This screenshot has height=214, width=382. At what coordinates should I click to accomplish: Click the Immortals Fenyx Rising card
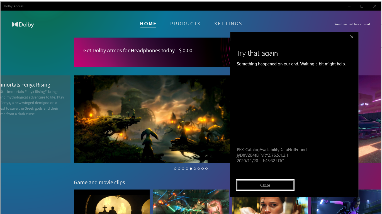tap(35, 119)
